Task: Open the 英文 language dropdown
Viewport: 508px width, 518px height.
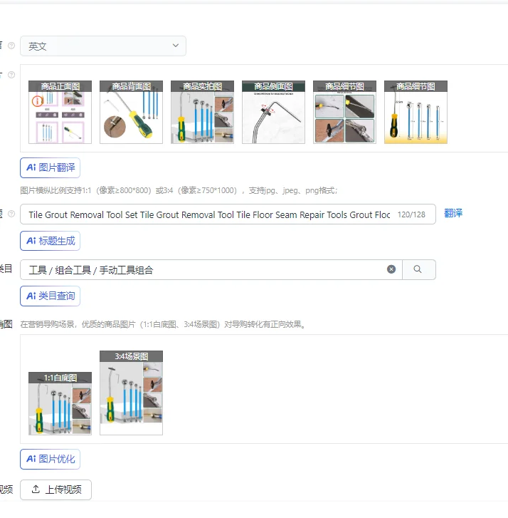Action: 103,46
